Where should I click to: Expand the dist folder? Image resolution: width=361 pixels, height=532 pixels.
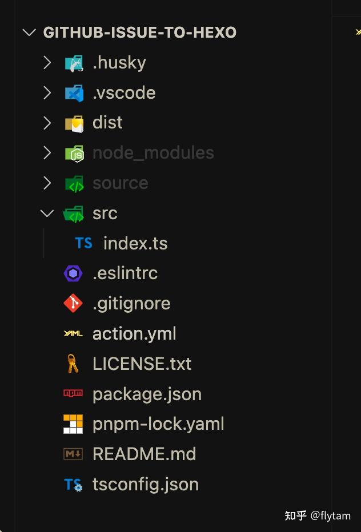[47, 122]
